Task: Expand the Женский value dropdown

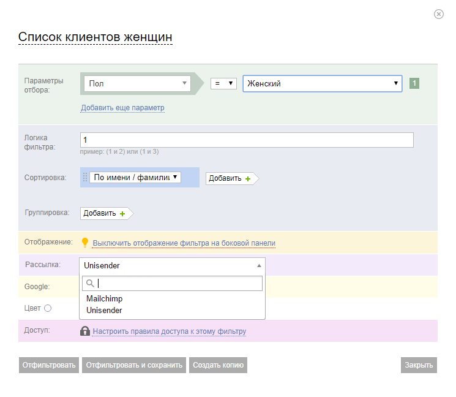Action: coord(322,83)
